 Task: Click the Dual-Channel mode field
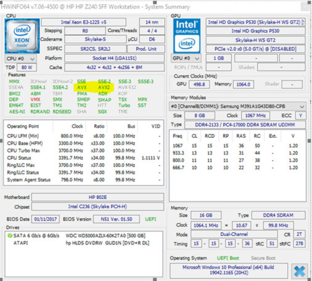pos(234,234)
